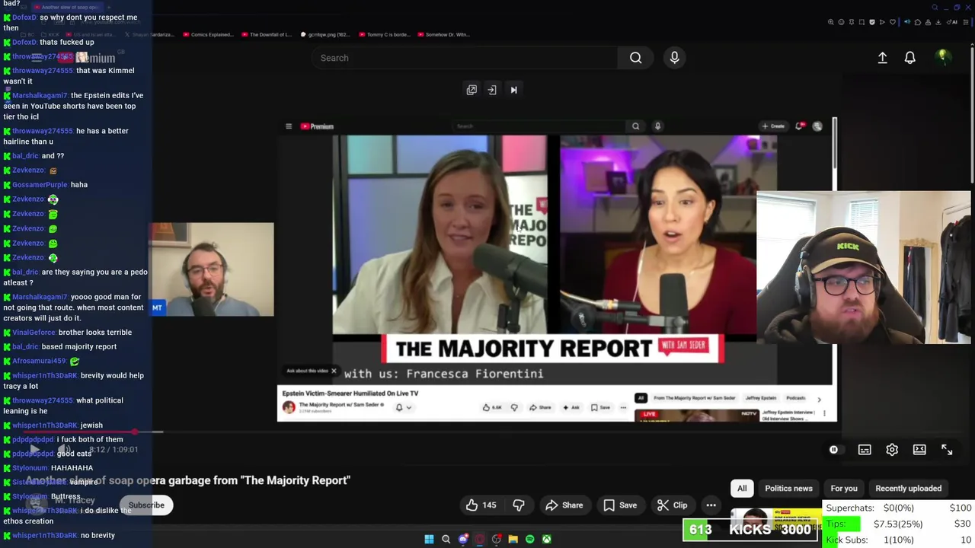Click the exit-arrow icon above the player
Screen dimensions: 975x548
click(x=492, y=90)
